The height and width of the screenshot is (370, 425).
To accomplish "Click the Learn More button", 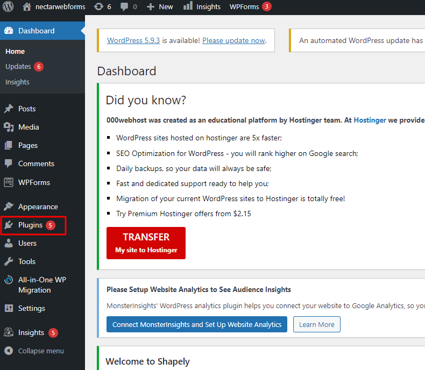I will (x=316, y=324).
